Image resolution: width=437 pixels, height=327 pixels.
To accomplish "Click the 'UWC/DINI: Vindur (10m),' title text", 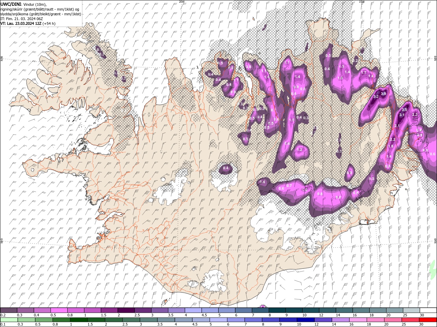I will point(23,4).
